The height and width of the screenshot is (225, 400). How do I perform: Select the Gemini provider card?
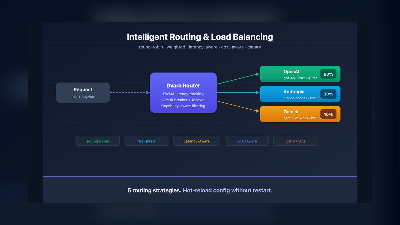pos(300,114)
